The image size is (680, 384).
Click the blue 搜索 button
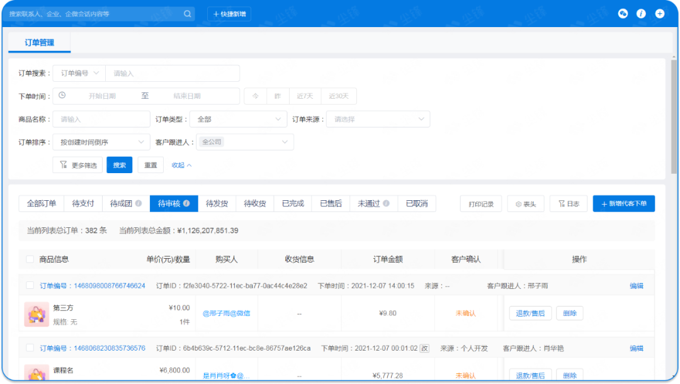click(x=119, y=165)
